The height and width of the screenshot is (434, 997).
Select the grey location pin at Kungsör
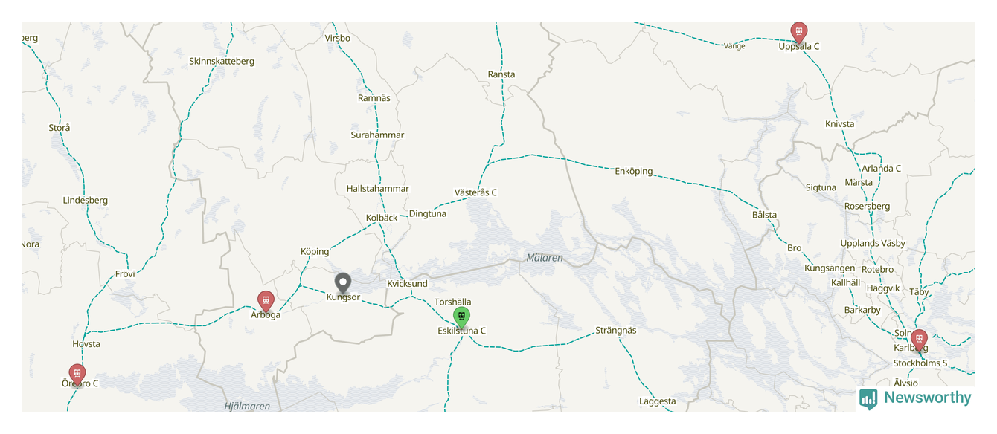point(342,283)
